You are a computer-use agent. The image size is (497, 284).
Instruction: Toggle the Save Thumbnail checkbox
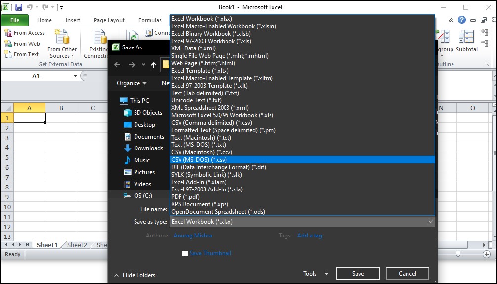coord(185,253)
